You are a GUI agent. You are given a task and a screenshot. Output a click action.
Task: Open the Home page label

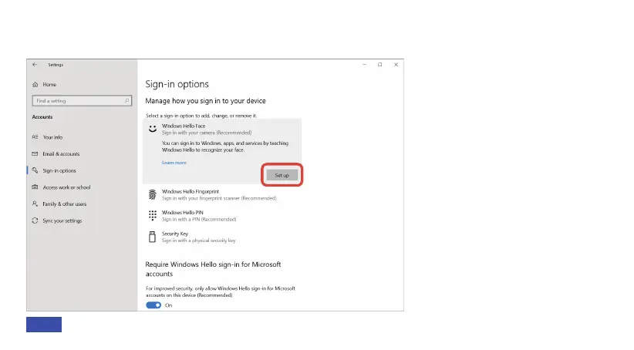(x=49, y=85)
